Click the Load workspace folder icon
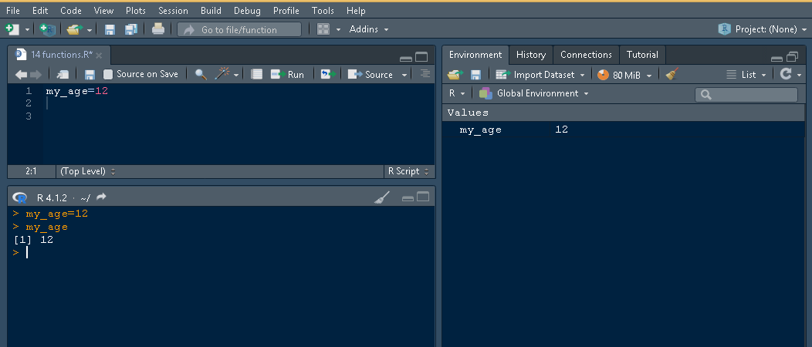The height and width of the screenshot is (347, 812). point(454,75)
